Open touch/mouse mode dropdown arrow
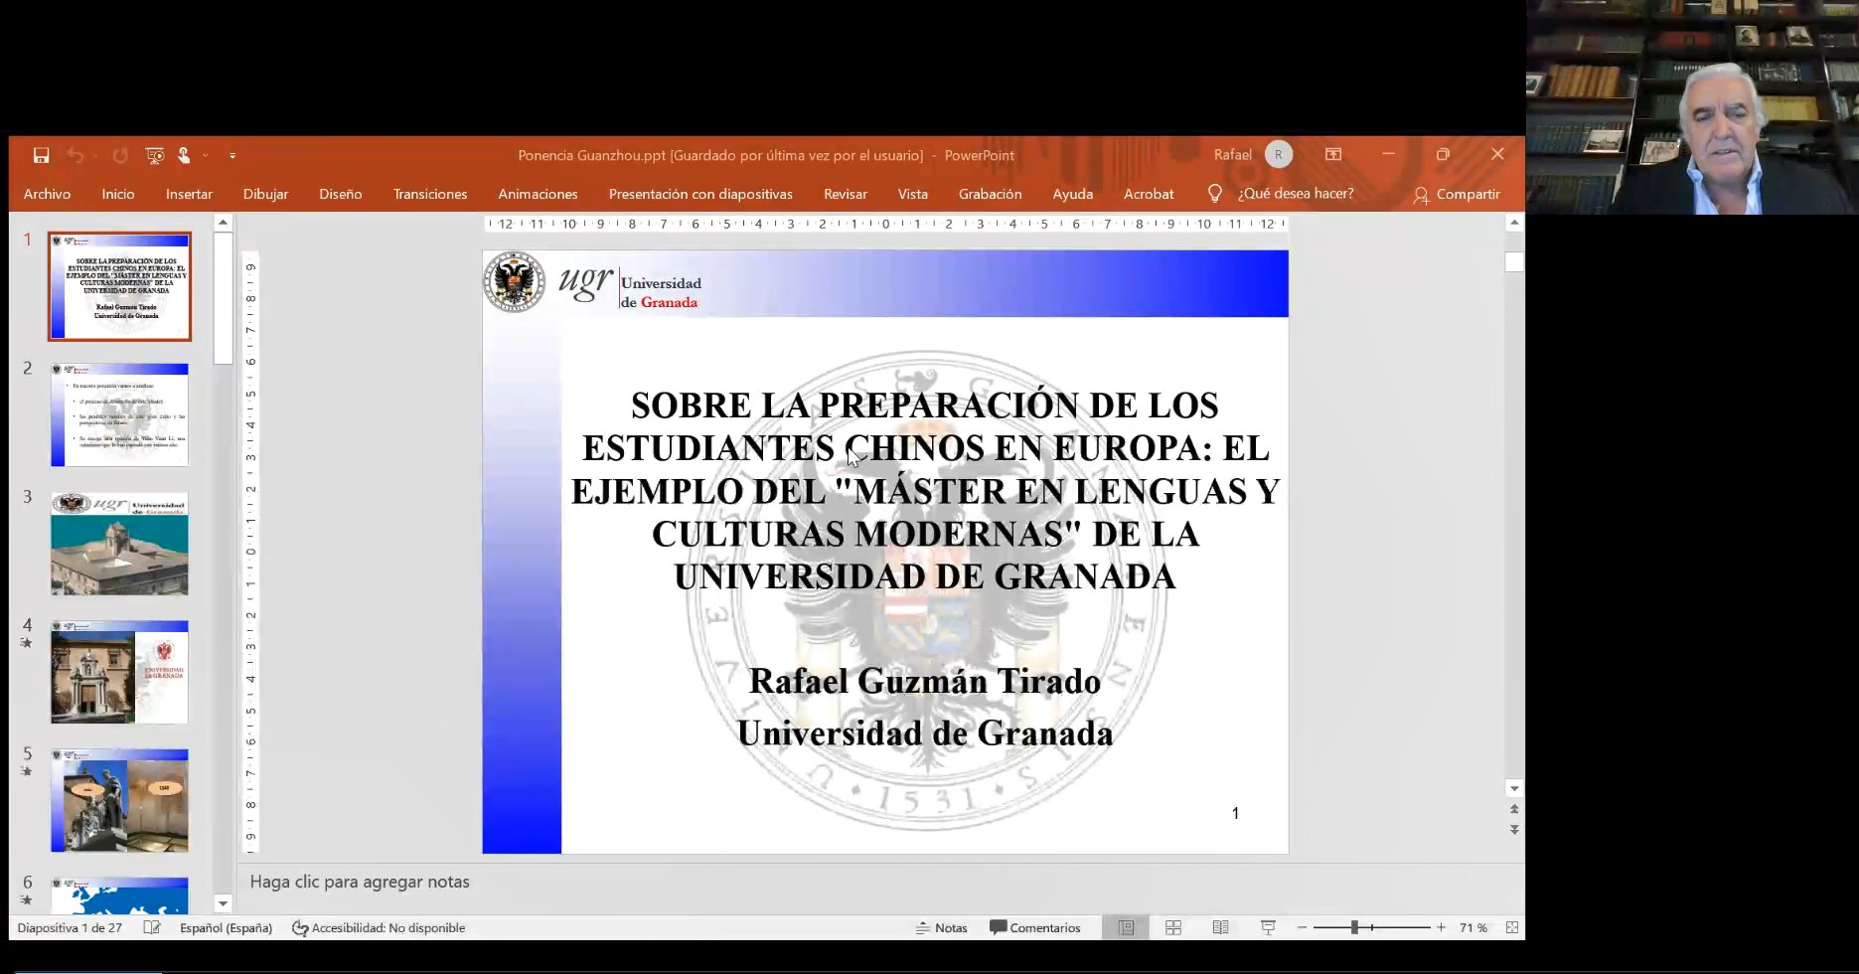The width and height of the screenshot is (1859, 974). coord(206,156)
